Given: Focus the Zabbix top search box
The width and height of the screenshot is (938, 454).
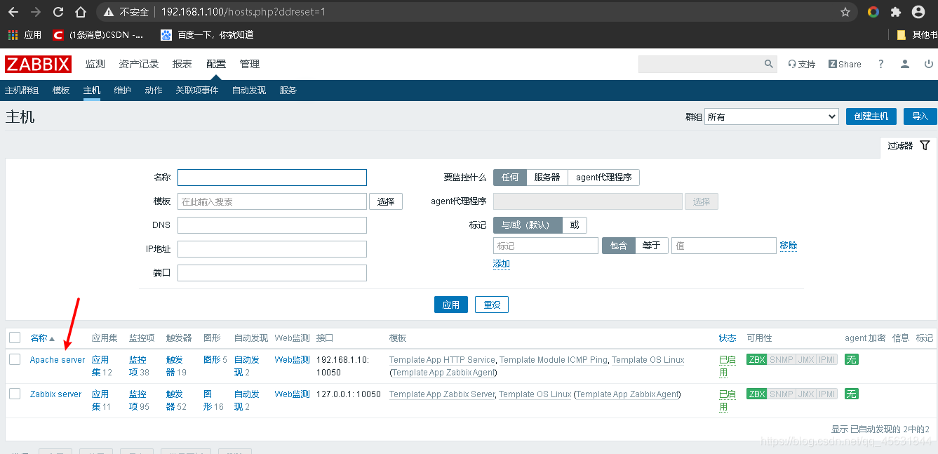Looking at the screenshot, I should 700,64.
